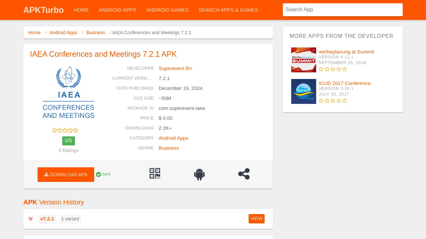Viewport: 426px width, 239px height.
Task: Click the file size ~50M value
Action: click(165, 98)
